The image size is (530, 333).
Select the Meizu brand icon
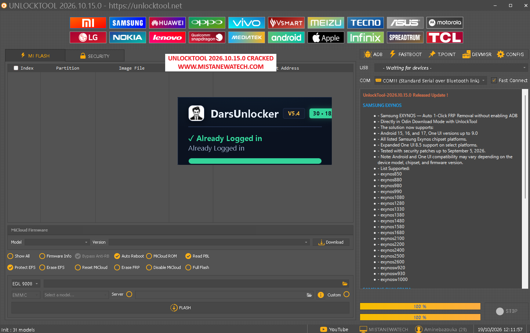point(326,23)
